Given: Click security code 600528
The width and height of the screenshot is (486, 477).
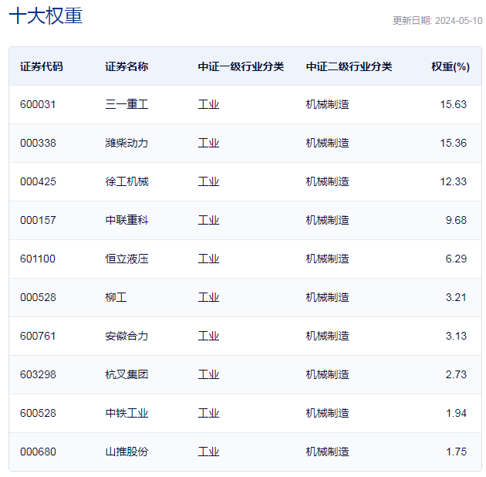Looking at the screenshot, I should 38,414.
